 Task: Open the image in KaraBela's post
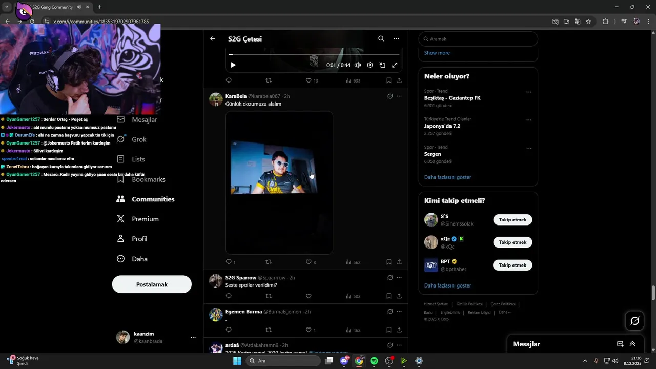tap(279, 182)
